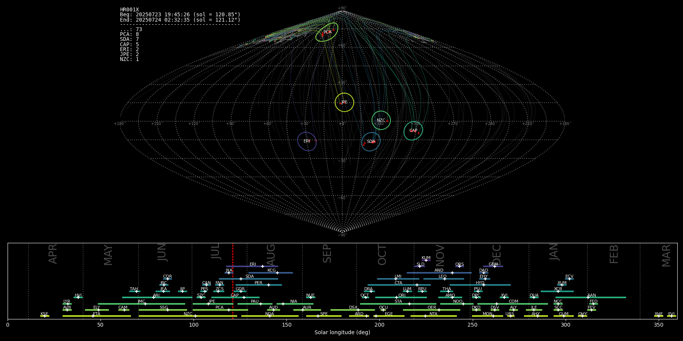
Task: Click the NUE shower label in the timeline
Action: pyautogui.click(x=310, y=296)
